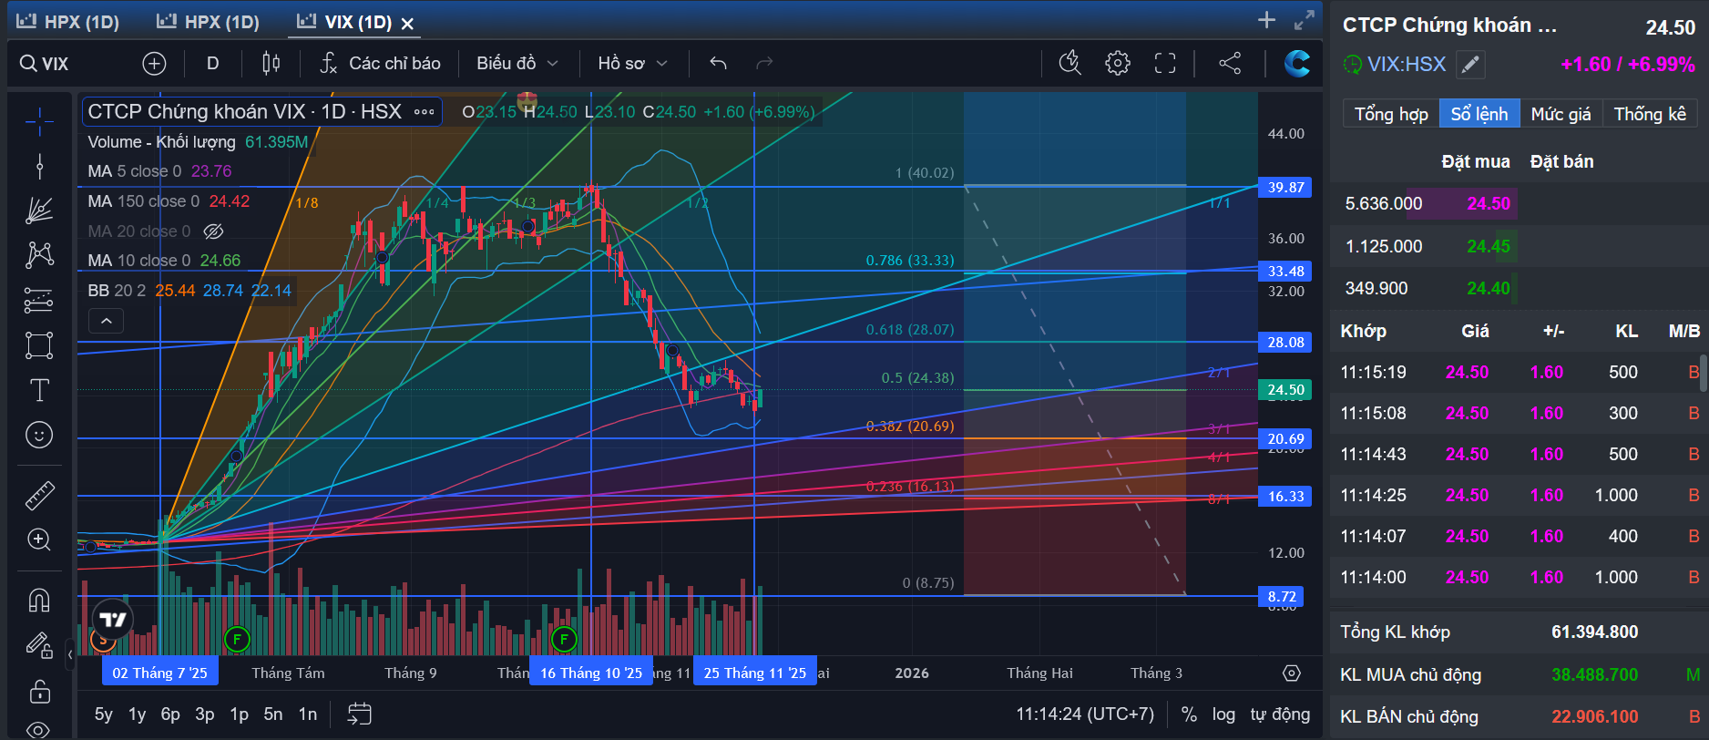Open the left toolbar collapse arrow
This screenshot has width=1709, height=740.
point(70,654)
